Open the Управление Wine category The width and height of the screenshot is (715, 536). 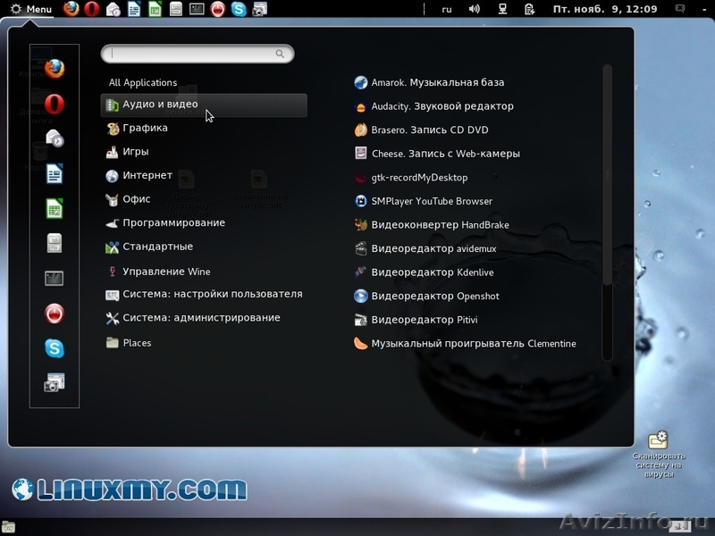tap(158, 272)
